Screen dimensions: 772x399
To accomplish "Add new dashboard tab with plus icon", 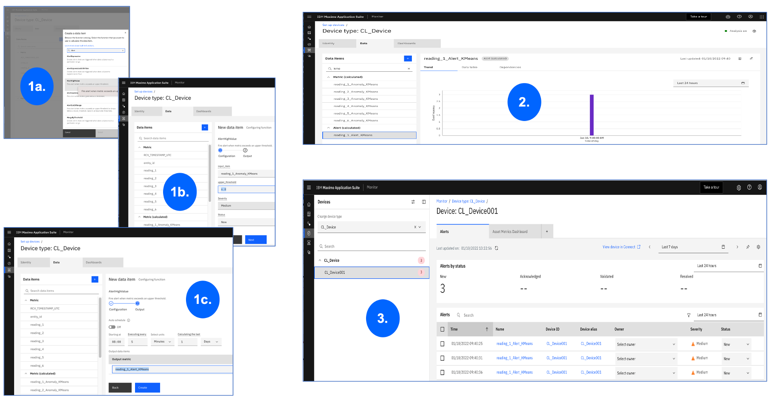I will point(547,231).
